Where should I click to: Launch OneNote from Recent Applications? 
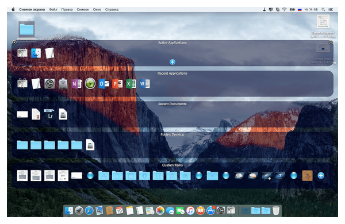click(x=76, y=84)
